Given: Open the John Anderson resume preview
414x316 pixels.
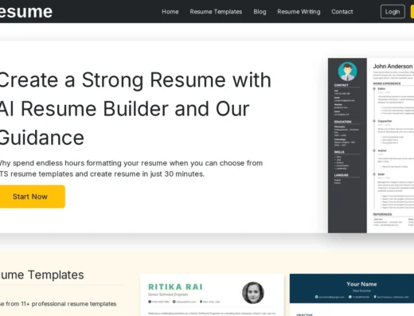Looking at the screenshot, I should click(x=371, y=146).
